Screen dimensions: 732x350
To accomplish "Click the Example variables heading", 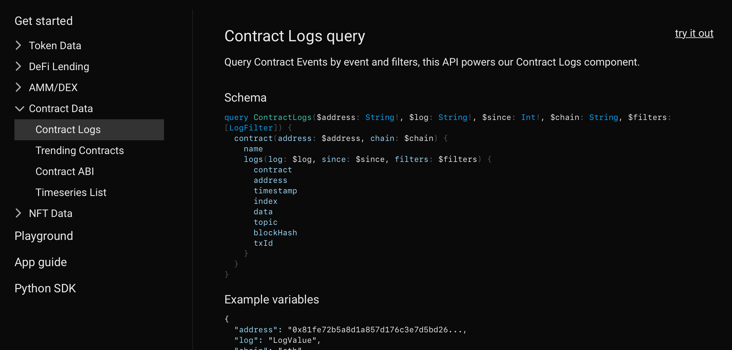I will pyautogui.click(x=272, y=300).
